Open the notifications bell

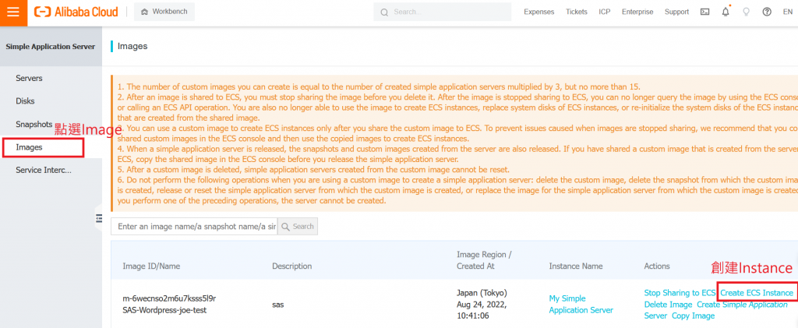[x=726, y=12]
